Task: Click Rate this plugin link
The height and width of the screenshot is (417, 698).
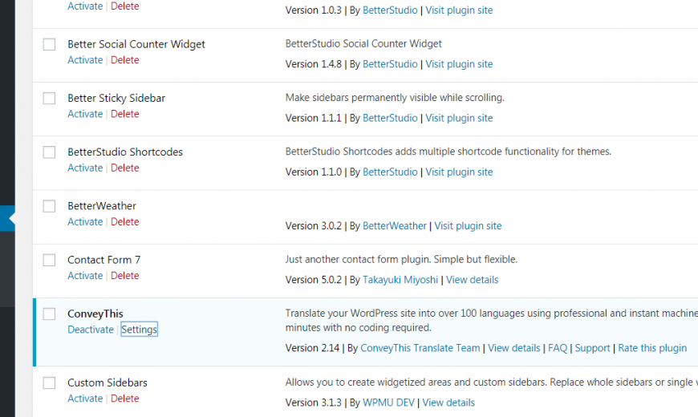Action: click(652, 348)
